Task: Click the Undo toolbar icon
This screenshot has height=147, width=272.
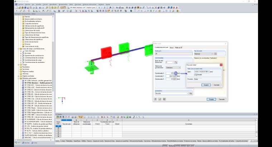Action: tap(40, 7)
